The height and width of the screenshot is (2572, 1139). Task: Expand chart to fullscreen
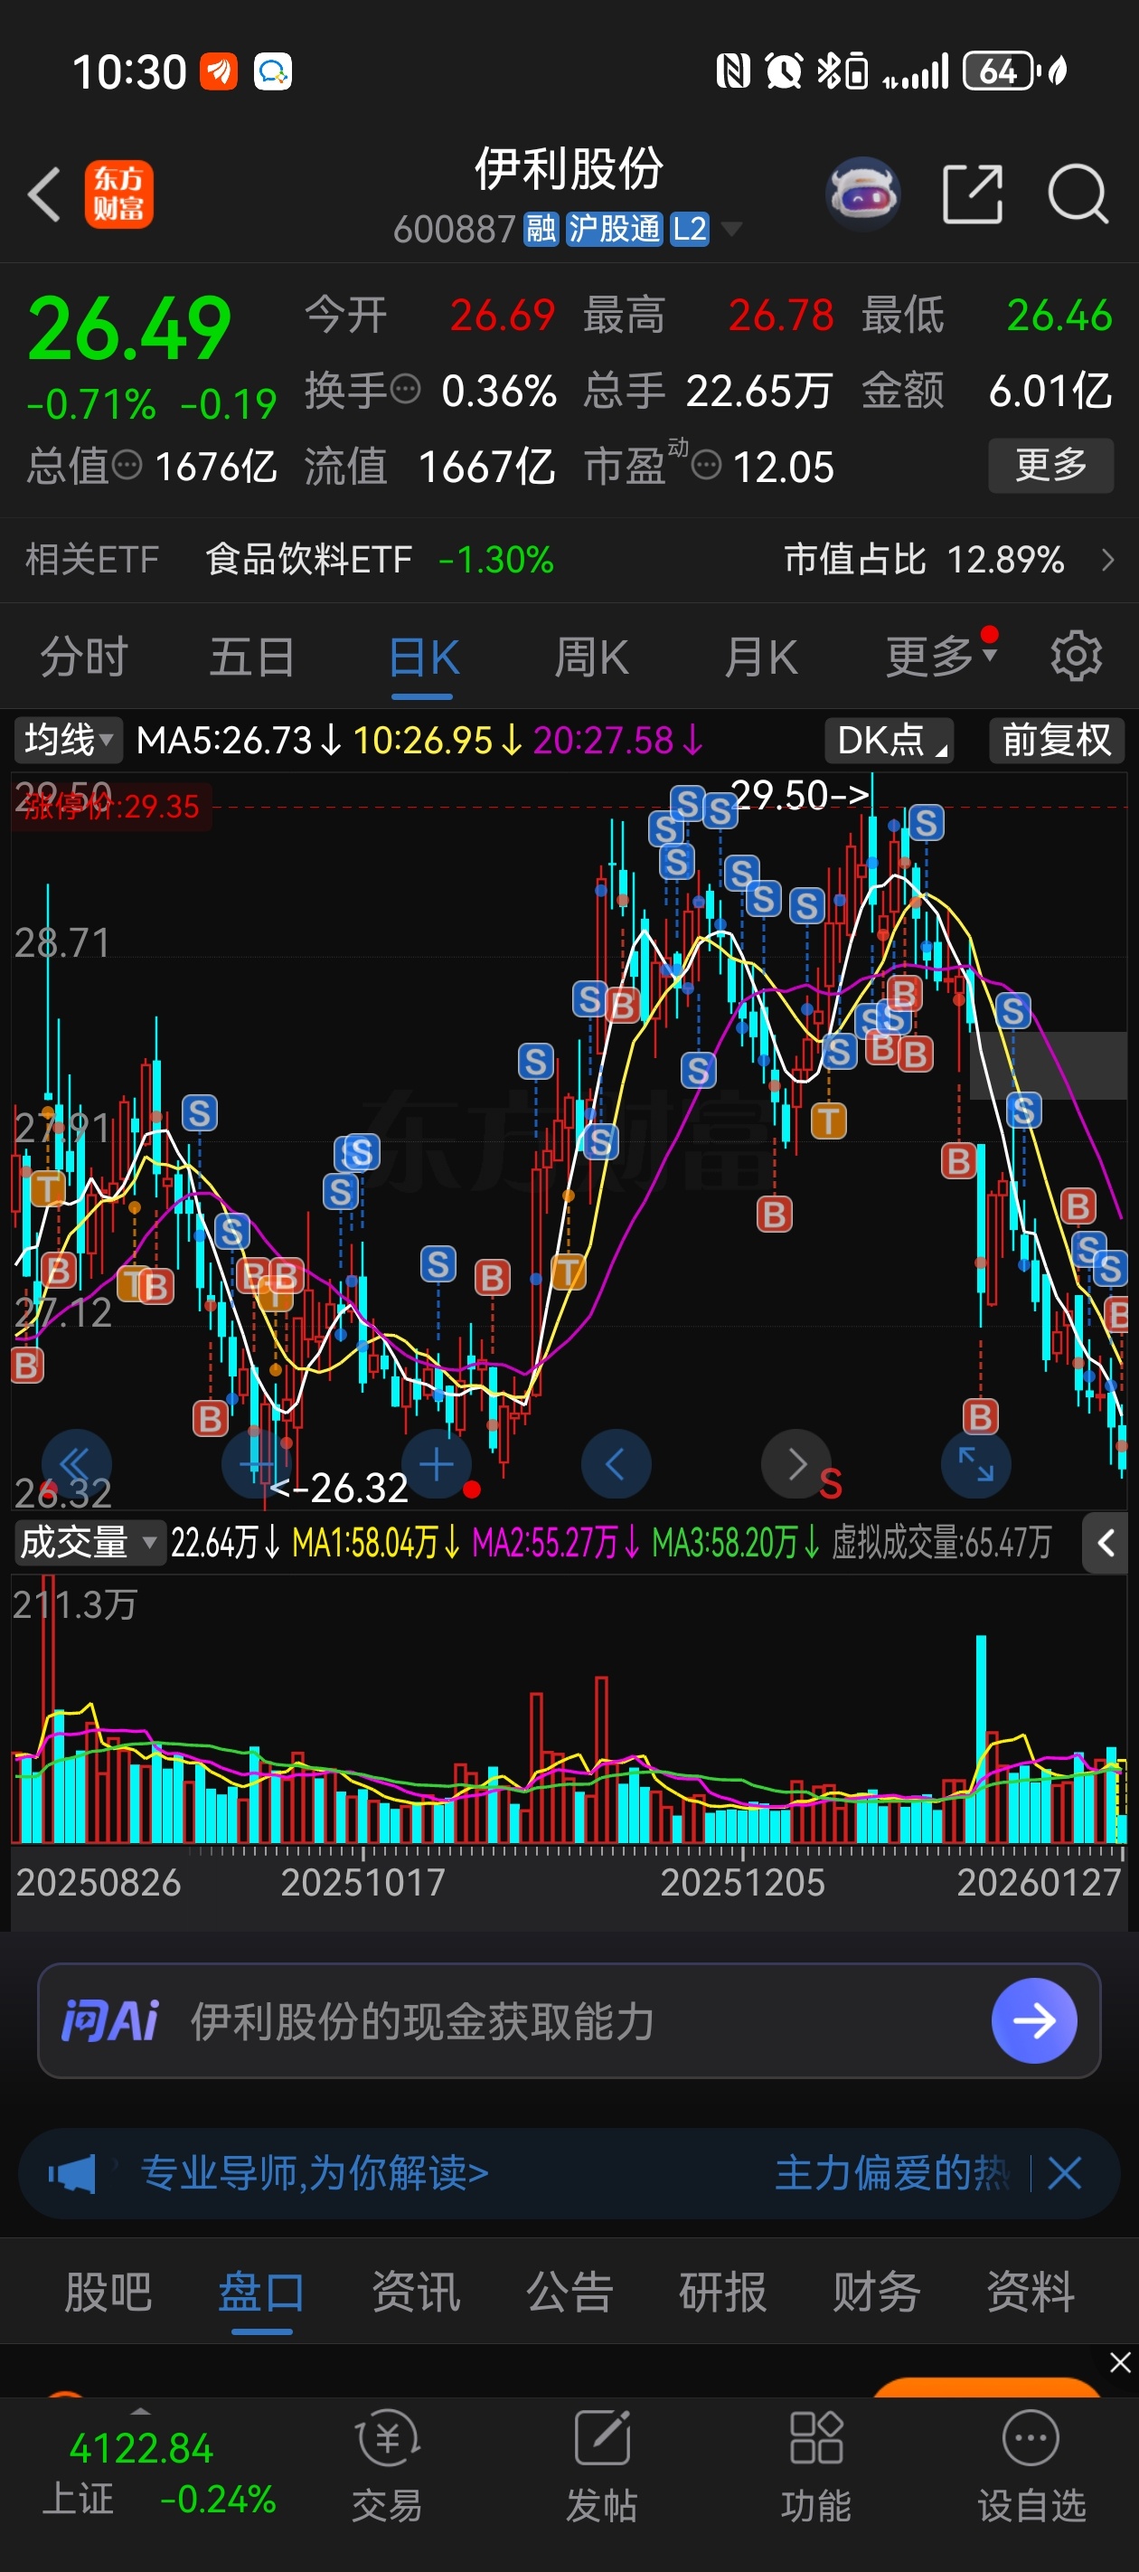(975, 1465)
